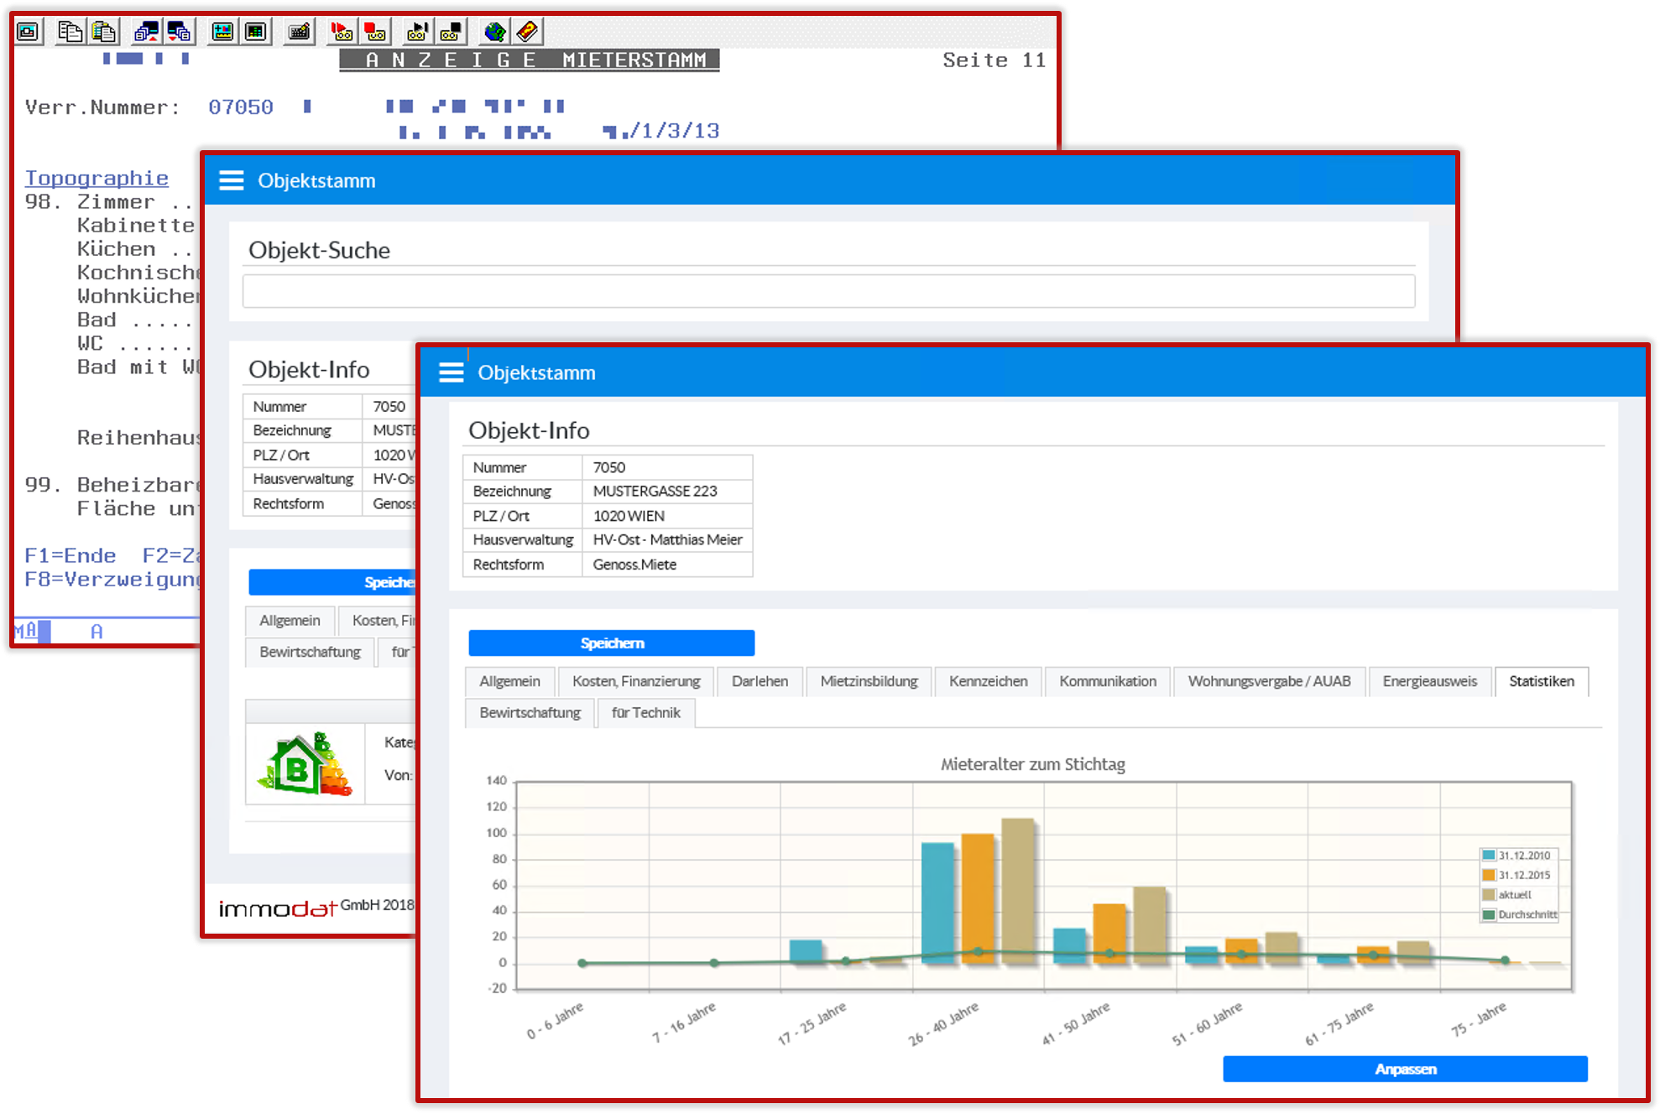Viewport: 1660px width, 1114px height.
Task: Select the Energieausweis tab
Action: coord(1429,681)
